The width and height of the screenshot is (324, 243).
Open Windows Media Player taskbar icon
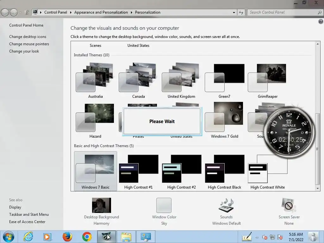47,237
